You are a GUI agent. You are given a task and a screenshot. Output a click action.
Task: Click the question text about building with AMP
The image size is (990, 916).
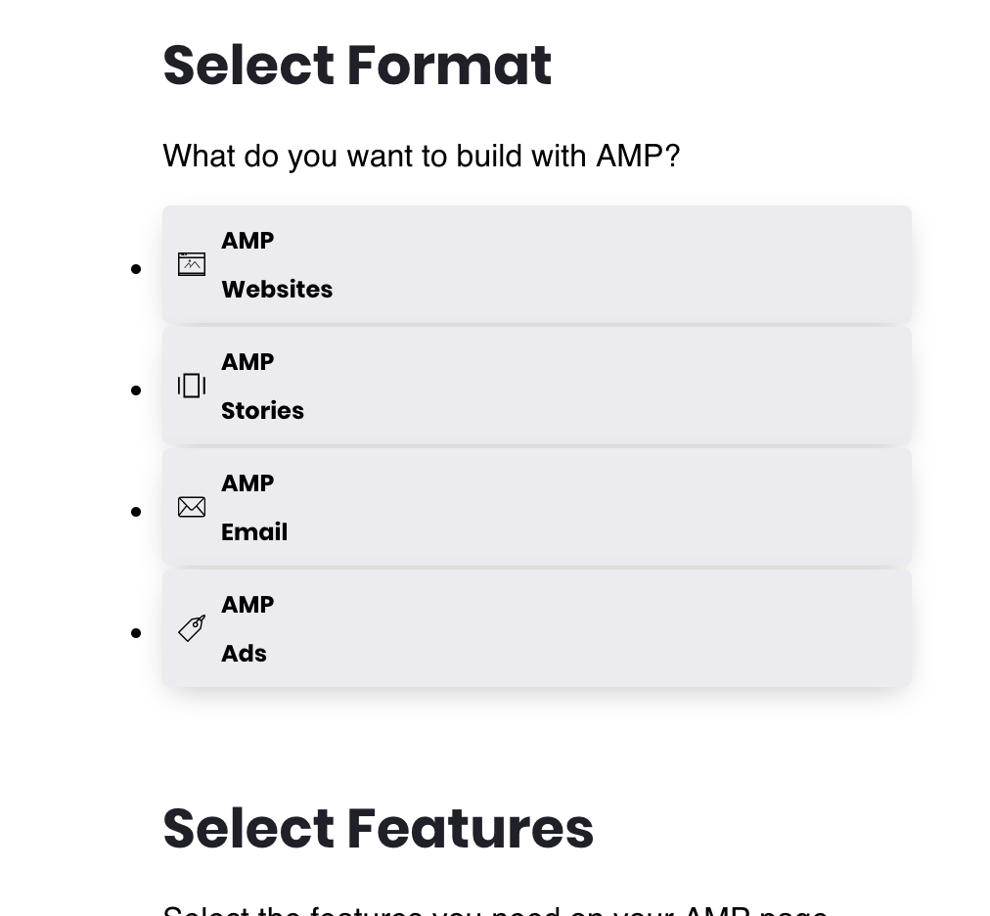click(x=422, y=156)
